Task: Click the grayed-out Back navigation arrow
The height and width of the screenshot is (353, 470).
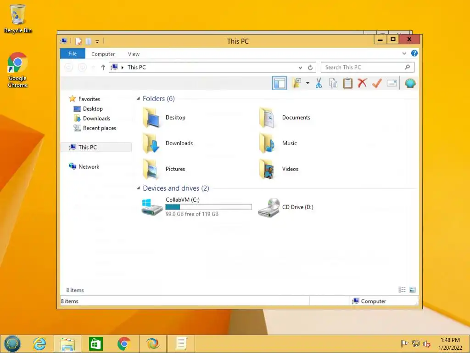Action: 69,67
